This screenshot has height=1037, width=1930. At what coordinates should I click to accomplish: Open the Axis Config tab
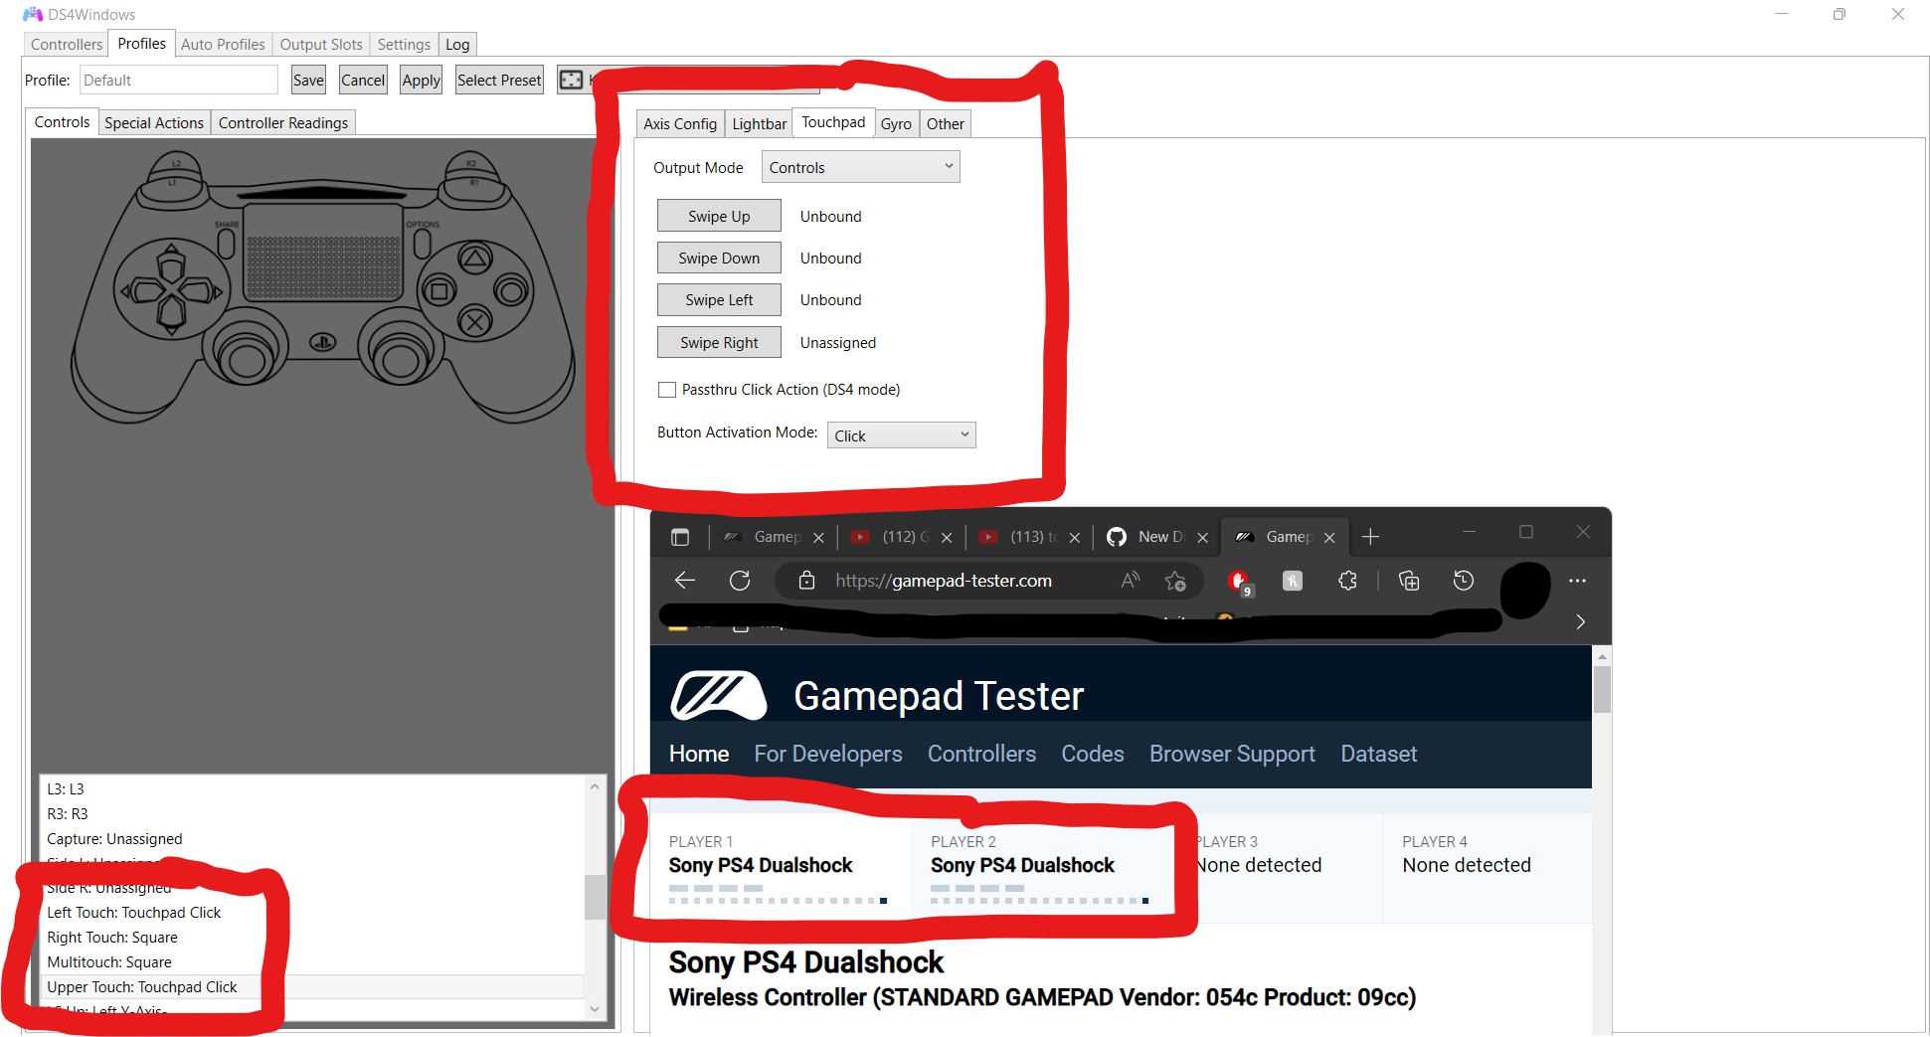[x=680, y=124]
